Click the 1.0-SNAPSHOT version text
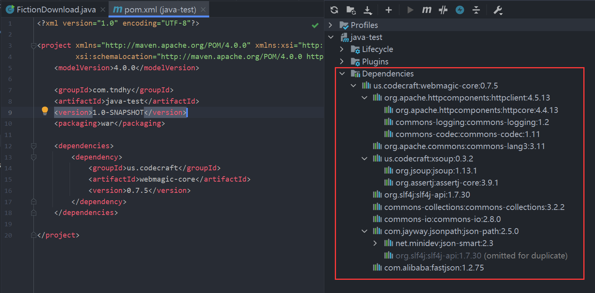The width and height of the screenshot is (595, 293). click(x=118, y=112)
